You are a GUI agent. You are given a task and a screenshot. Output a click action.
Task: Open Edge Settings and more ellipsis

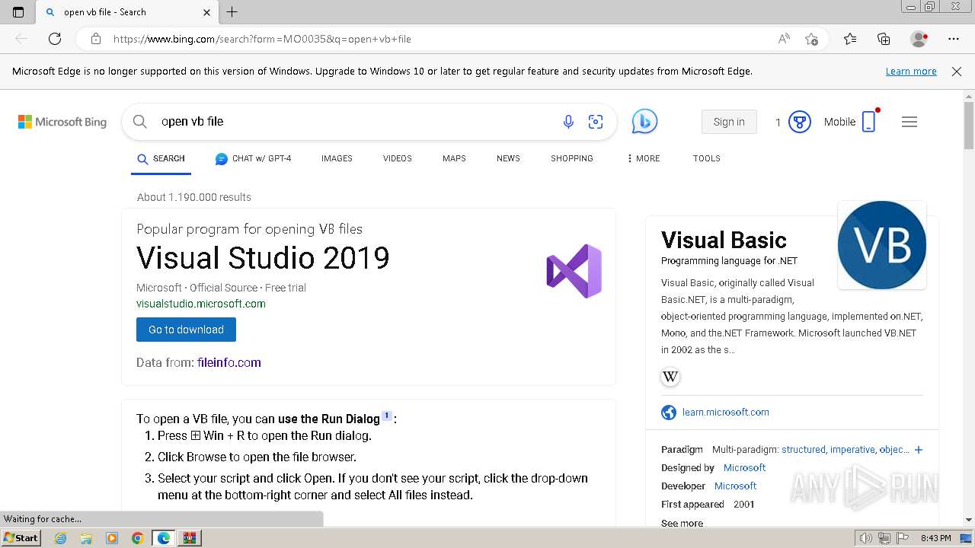click(954, 39)
